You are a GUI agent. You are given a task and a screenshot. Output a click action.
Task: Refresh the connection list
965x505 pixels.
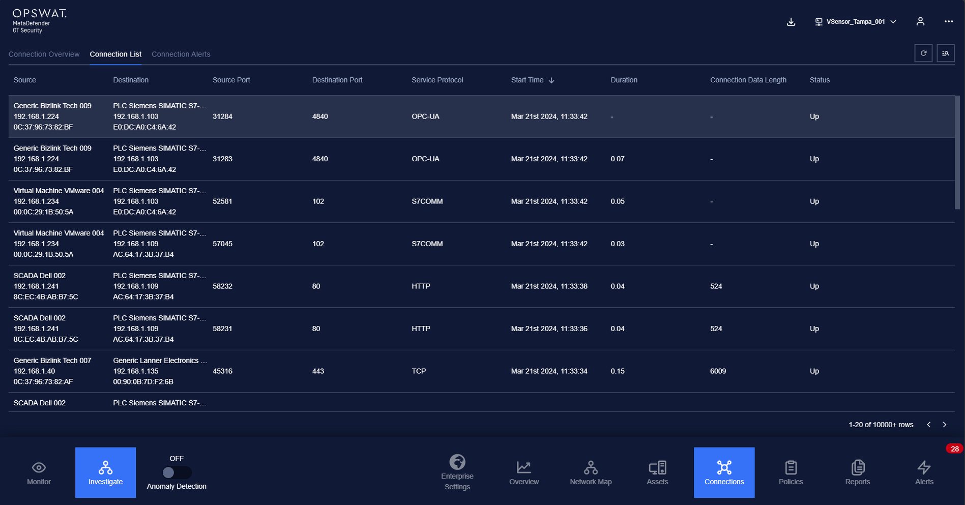point(923,53)
